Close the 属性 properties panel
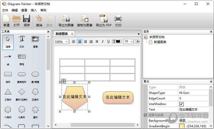Viewport: 214px width, 129px height. tap(211, 82)
